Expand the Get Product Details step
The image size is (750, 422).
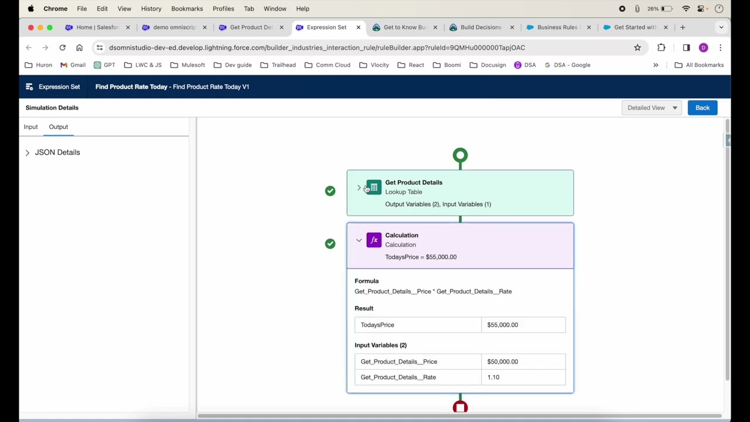coord(359,188)
